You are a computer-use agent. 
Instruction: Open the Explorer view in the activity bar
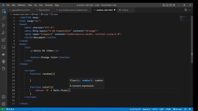[4, 11]
